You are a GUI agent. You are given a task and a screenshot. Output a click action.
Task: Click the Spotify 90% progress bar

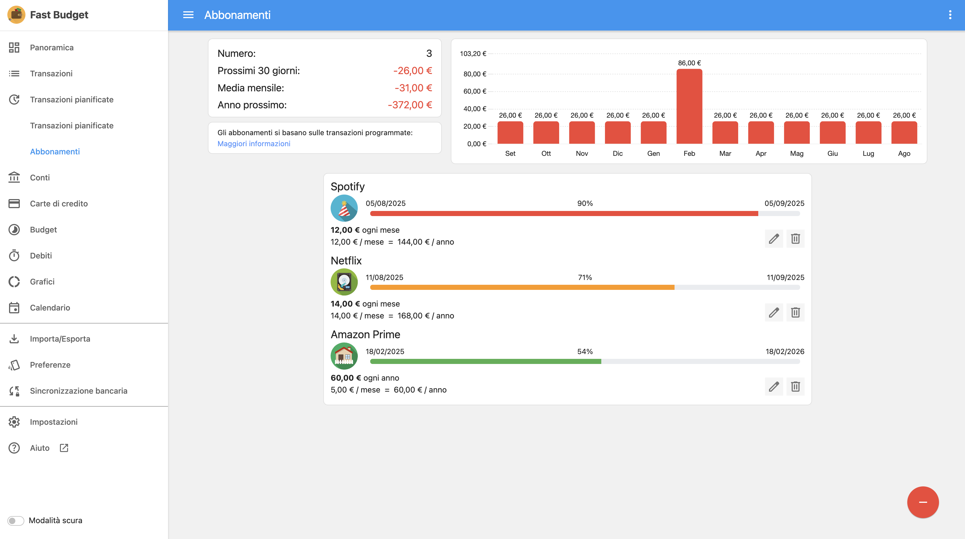coord(585,214)
